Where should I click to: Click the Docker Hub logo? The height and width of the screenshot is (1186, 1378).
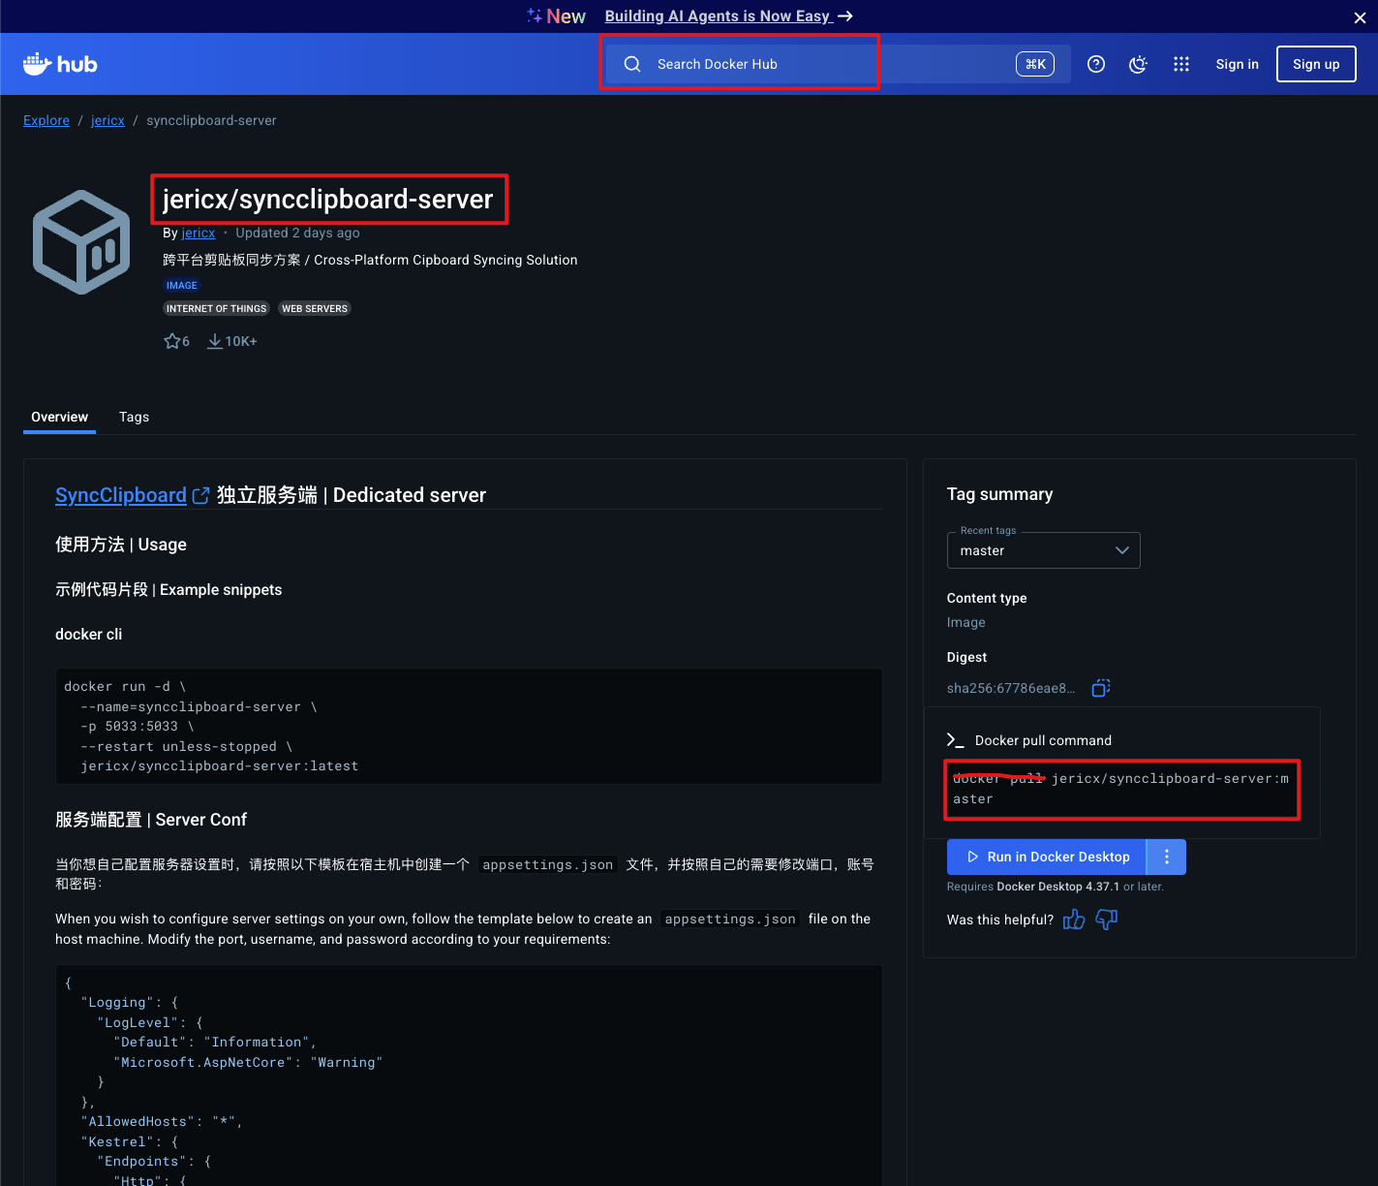(x=60, y=64)
